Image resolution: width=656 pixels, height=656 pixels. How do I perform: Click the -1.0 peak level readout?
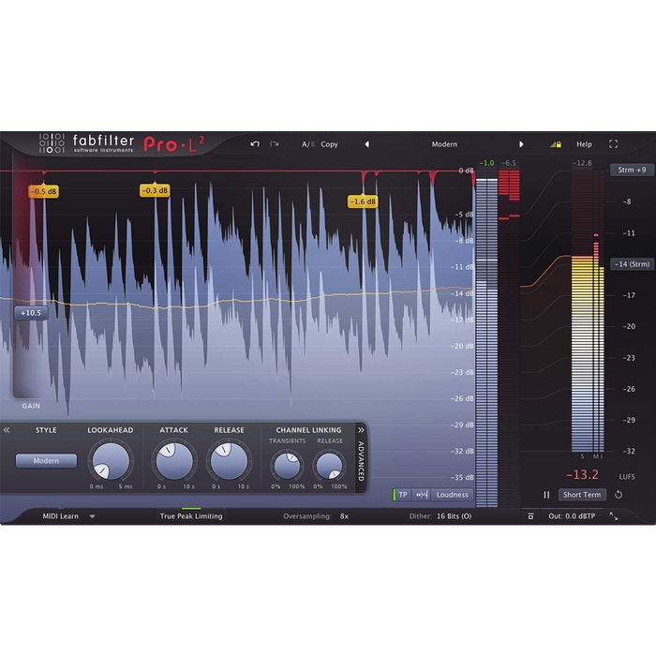(486, 163)
